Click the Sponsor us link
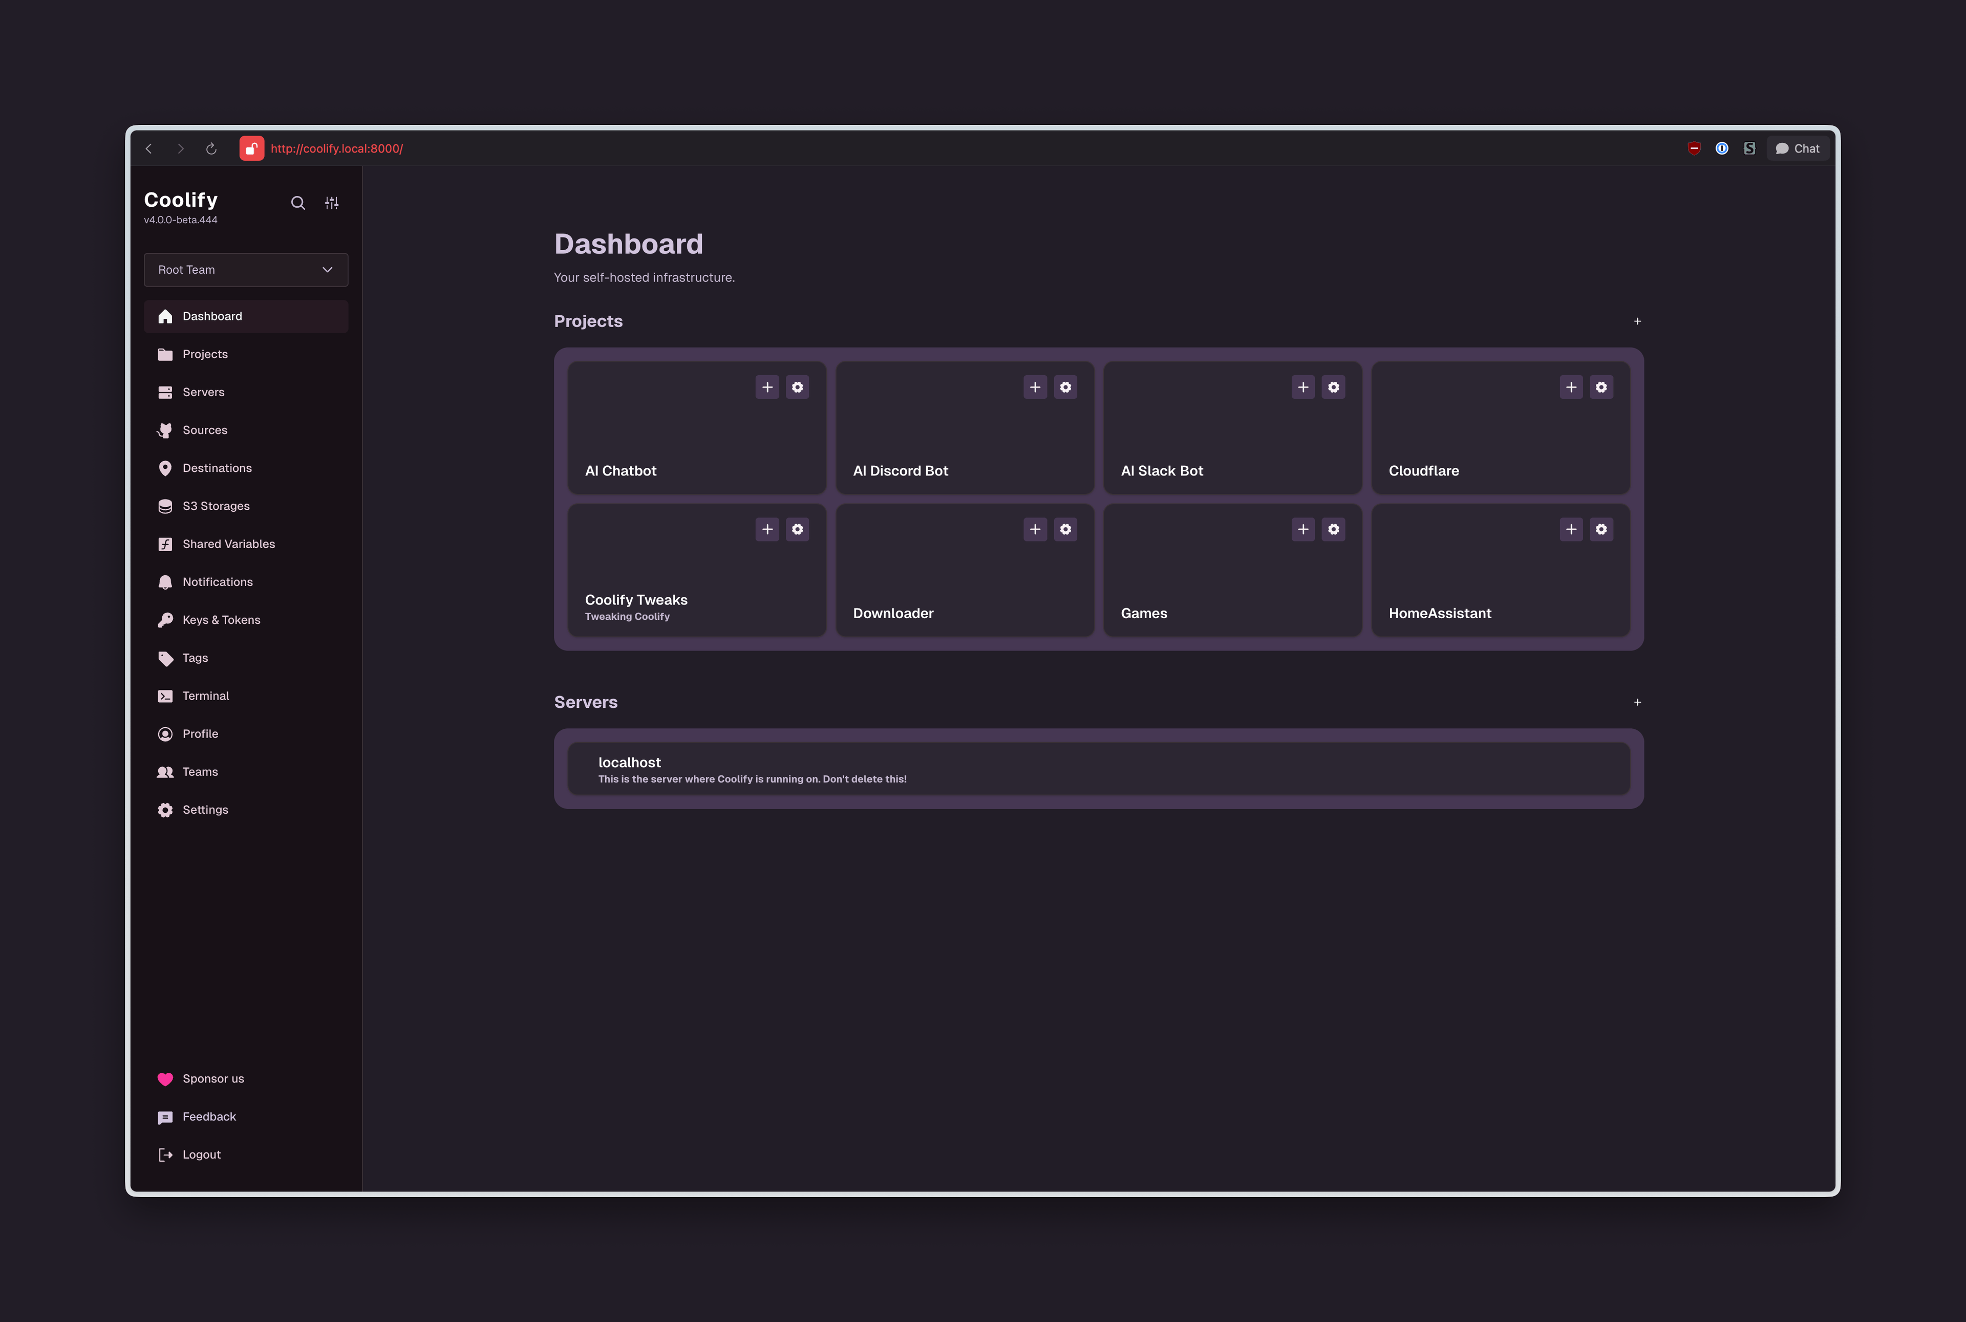Image resolution: width=1966 pixels, height=1322 pixels. [212, 1078]
